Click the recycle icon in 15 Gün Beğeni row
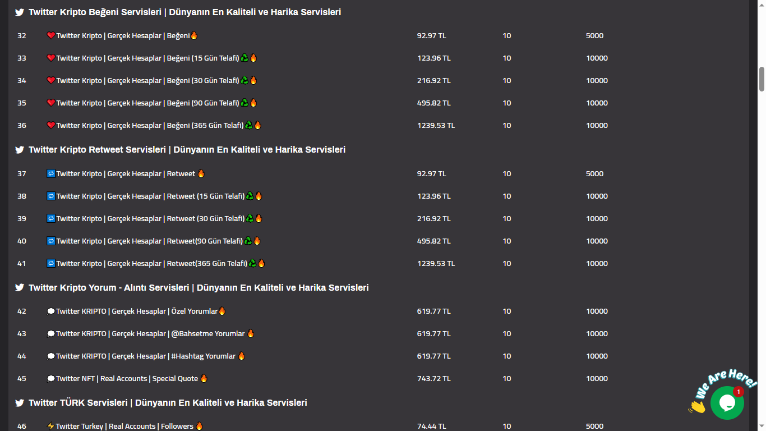This screenshot has height=431, width=766. pos(244,58)
